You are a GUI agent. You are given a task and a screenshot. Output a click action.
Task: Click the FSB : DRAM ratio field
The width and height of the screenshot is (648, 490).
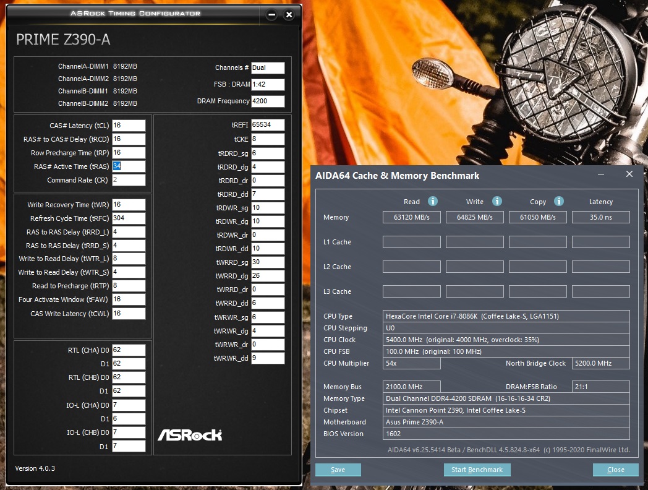[268, 84]
